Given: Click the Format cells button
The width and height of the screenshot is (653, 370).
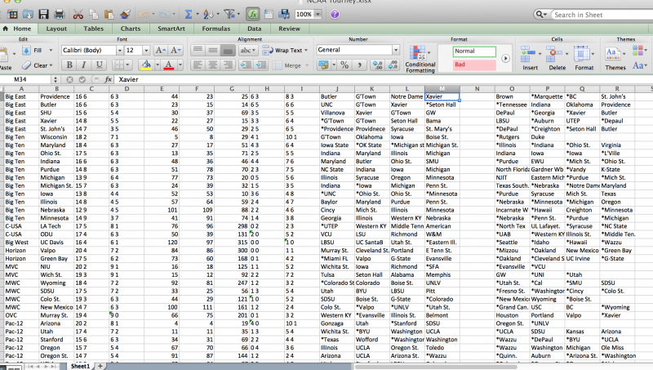Looking at the screenshot, I should (x=584, y=58).
